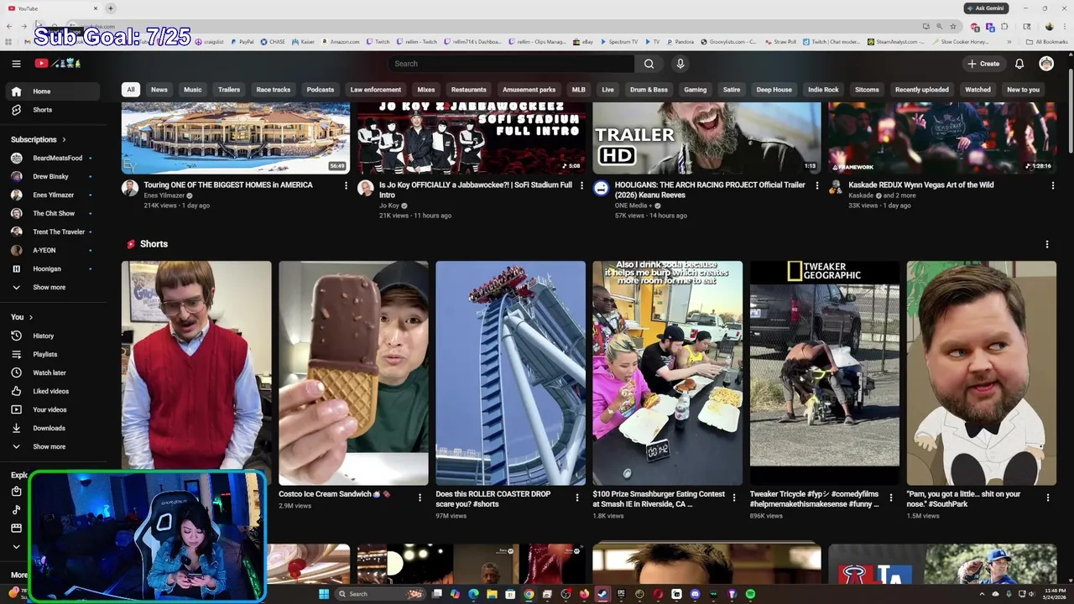This screenshot has height=604, width=1074.
Task: Open the account avatar menu
Action: [1046, 64]
